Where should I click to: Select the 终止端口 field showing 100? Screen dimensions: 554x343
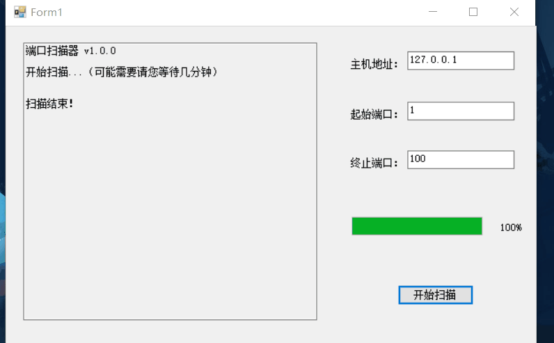pos(461,159)
